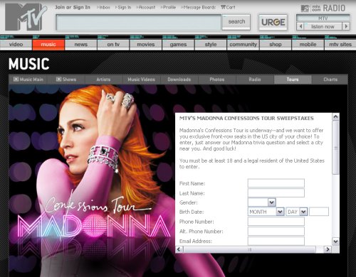The image size is (356, 277).
Task: Click the listen now button
Action: coord(323,26)
